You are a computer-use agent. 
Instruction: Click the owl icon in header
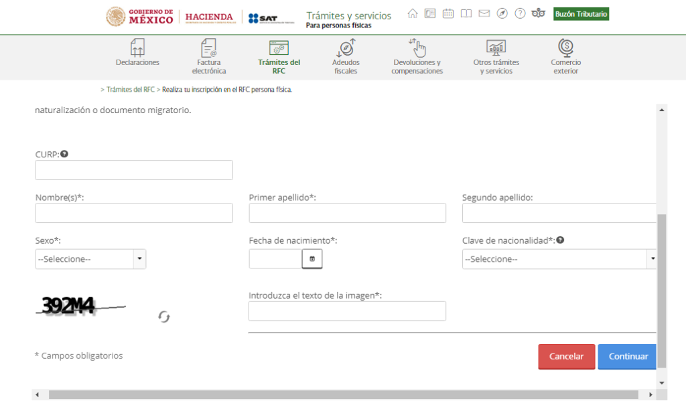[x=538, y=13]
